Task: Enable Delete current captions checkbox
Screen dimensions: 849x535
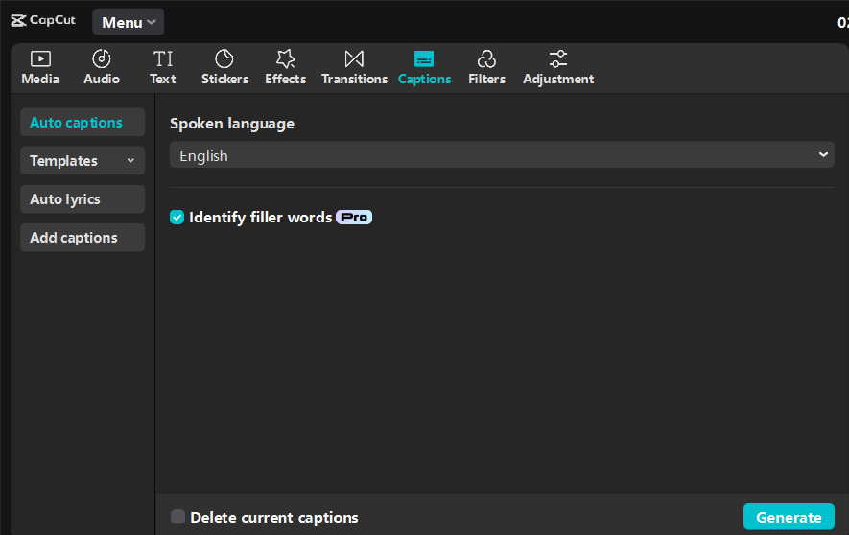Action: coord(178,518)
